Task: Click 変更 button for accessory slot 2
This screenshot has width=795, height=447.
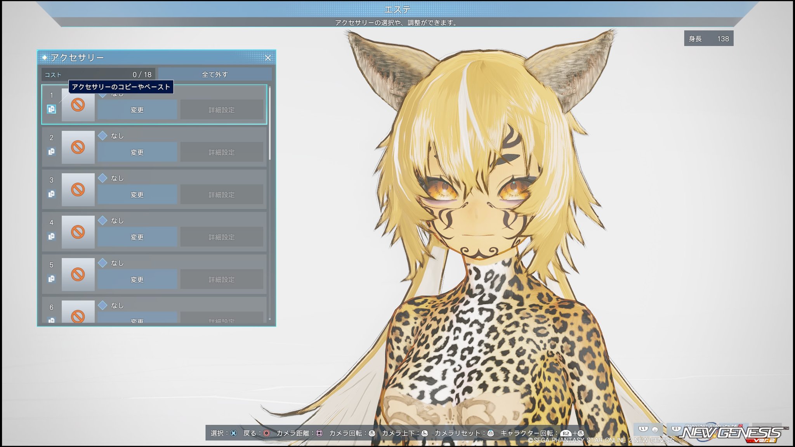Action: coord(137,152)
